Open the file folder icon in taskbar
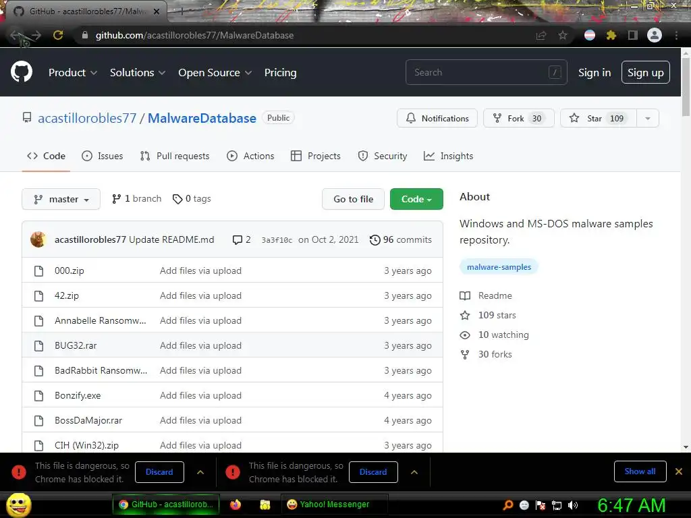691x518 pixels. coord(265,505)
